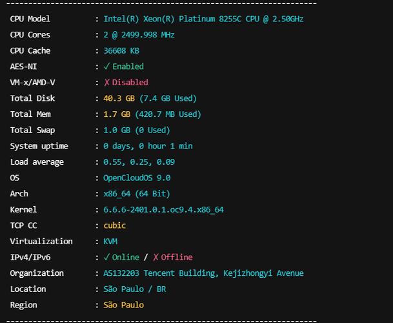Click the 'Region' label
393x323 pixels.
[24, 305]
